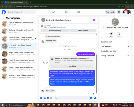Click the "Yes, are you interested?" message
134x107 pixels.
click(x=86, y=54)
